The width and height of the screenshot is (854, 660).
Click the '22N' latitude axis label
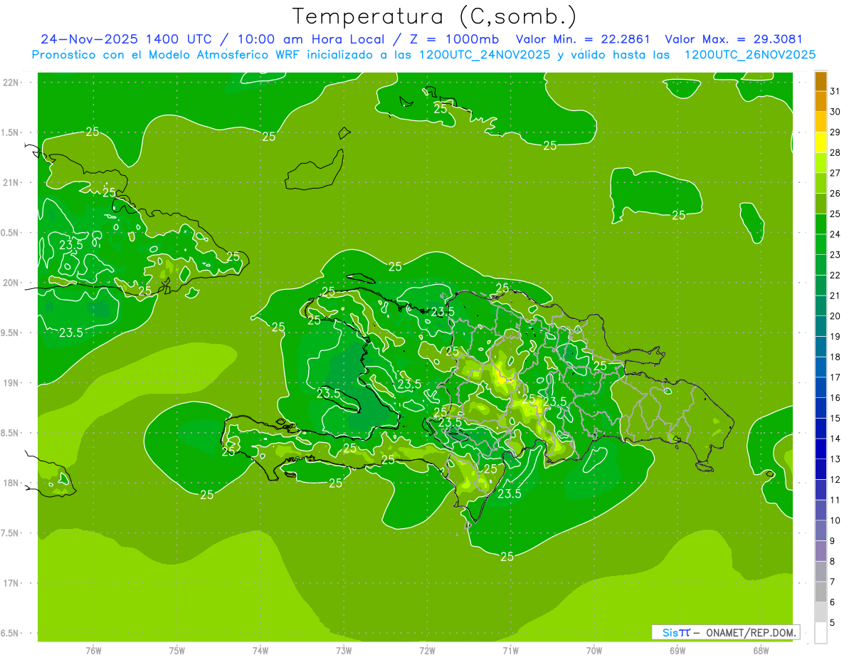point(12,83)
